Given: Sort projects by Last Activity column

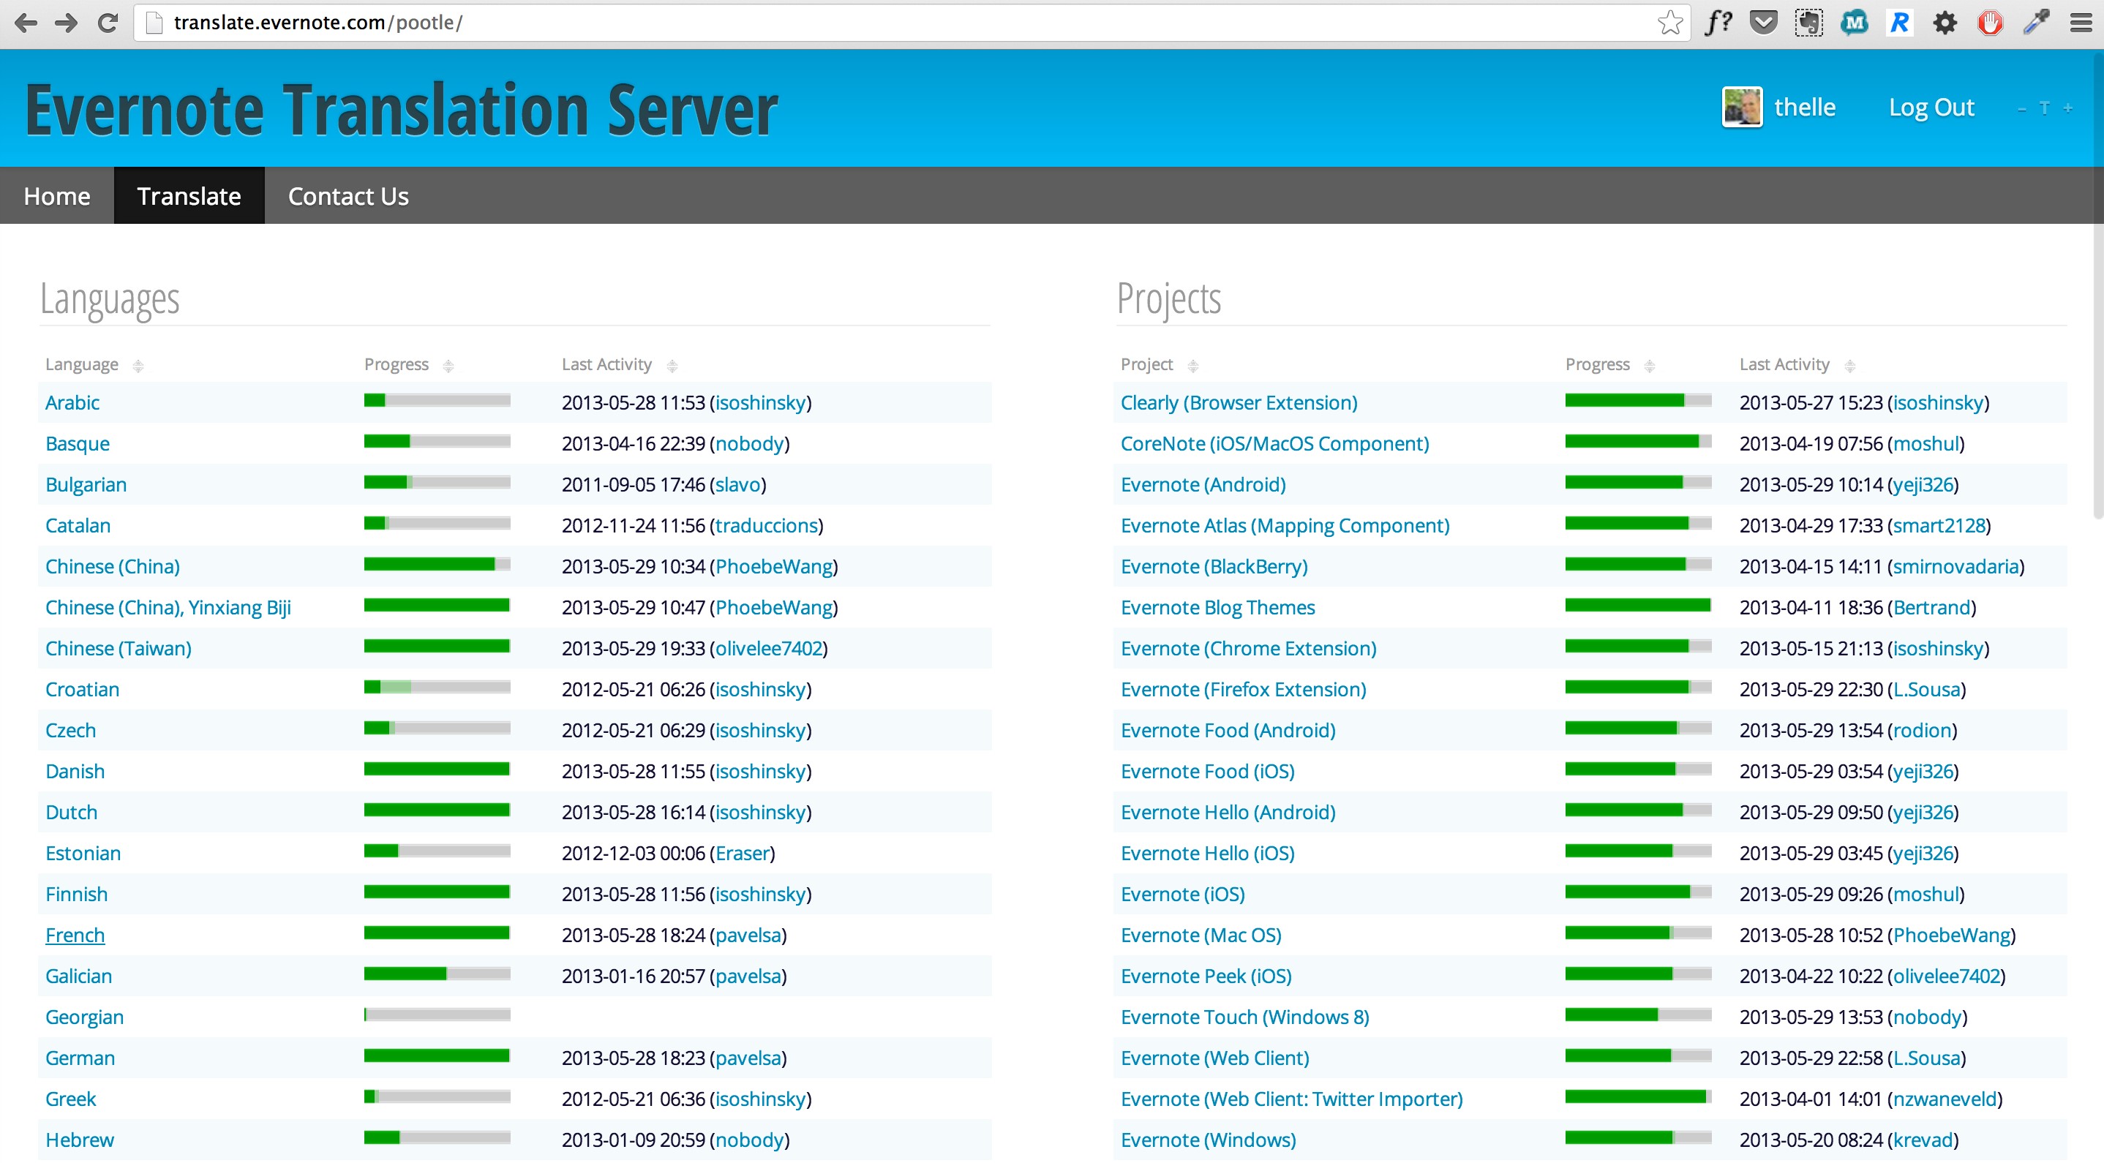Looking at the screenshot, I should (x=1784, y=364).
